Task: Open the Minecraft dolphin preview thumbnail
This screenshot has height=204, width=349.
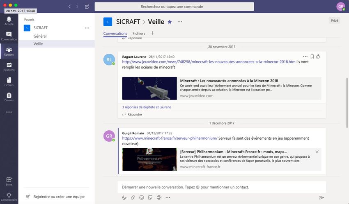Action: (149, 88)
